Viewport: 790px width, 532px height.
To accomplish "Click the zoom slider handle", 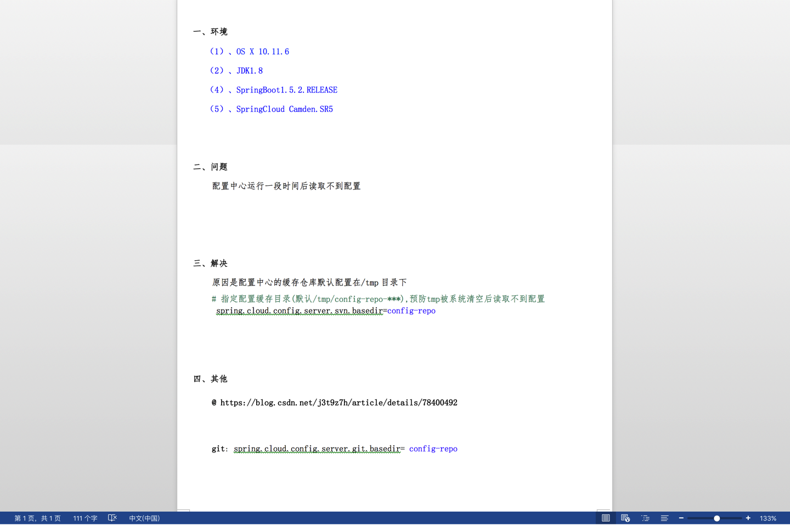I will click(x=716, y=518).
